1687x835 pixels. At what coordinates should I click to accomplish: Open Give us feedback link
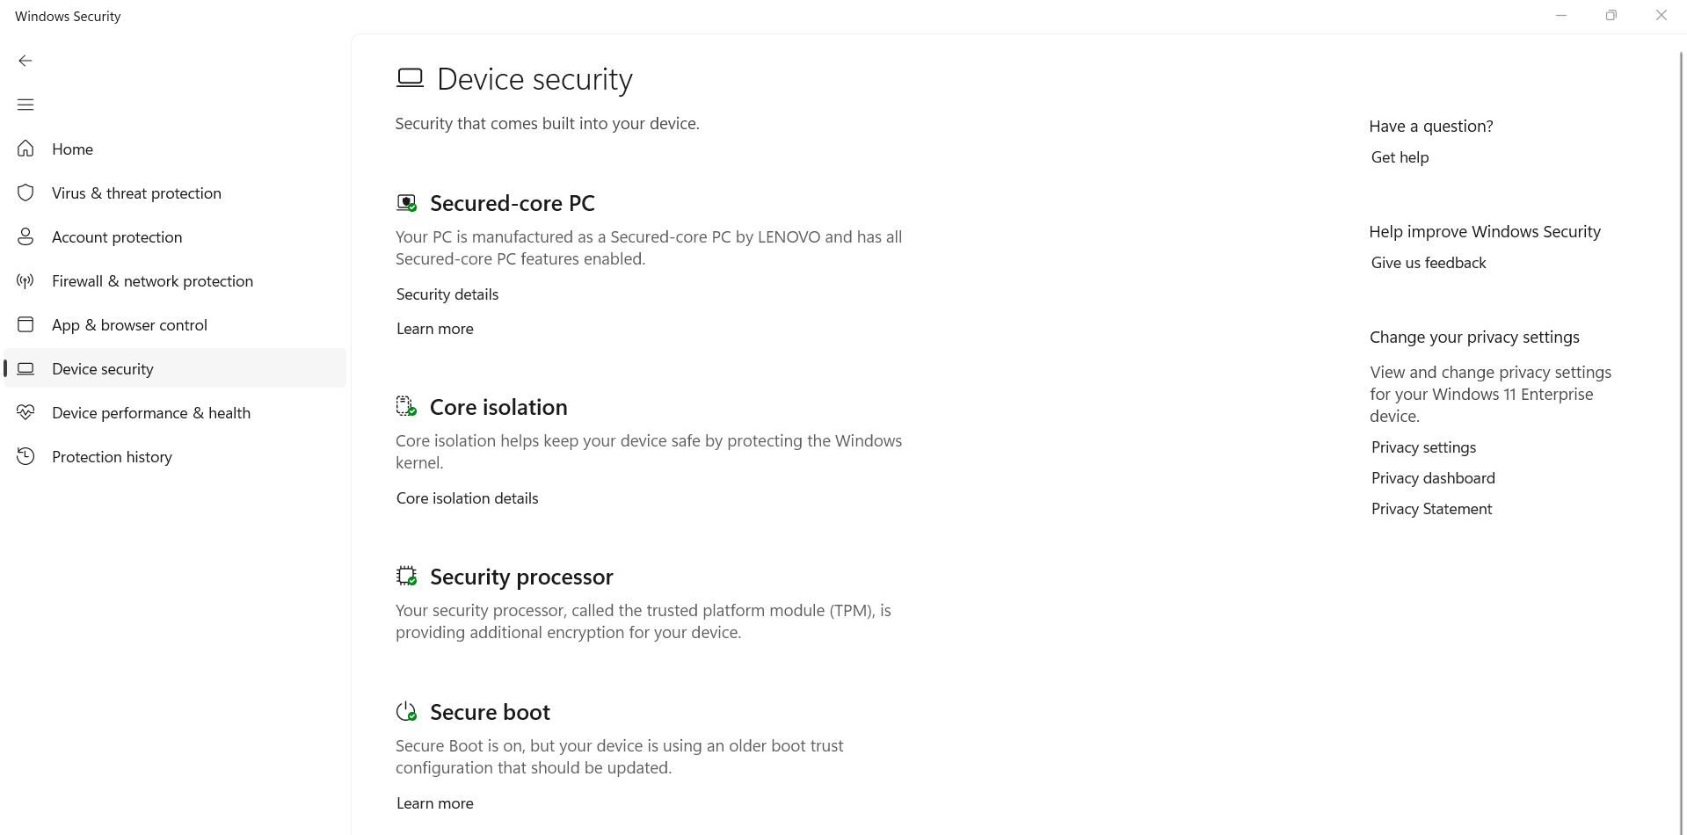[x=1428, y=263]
